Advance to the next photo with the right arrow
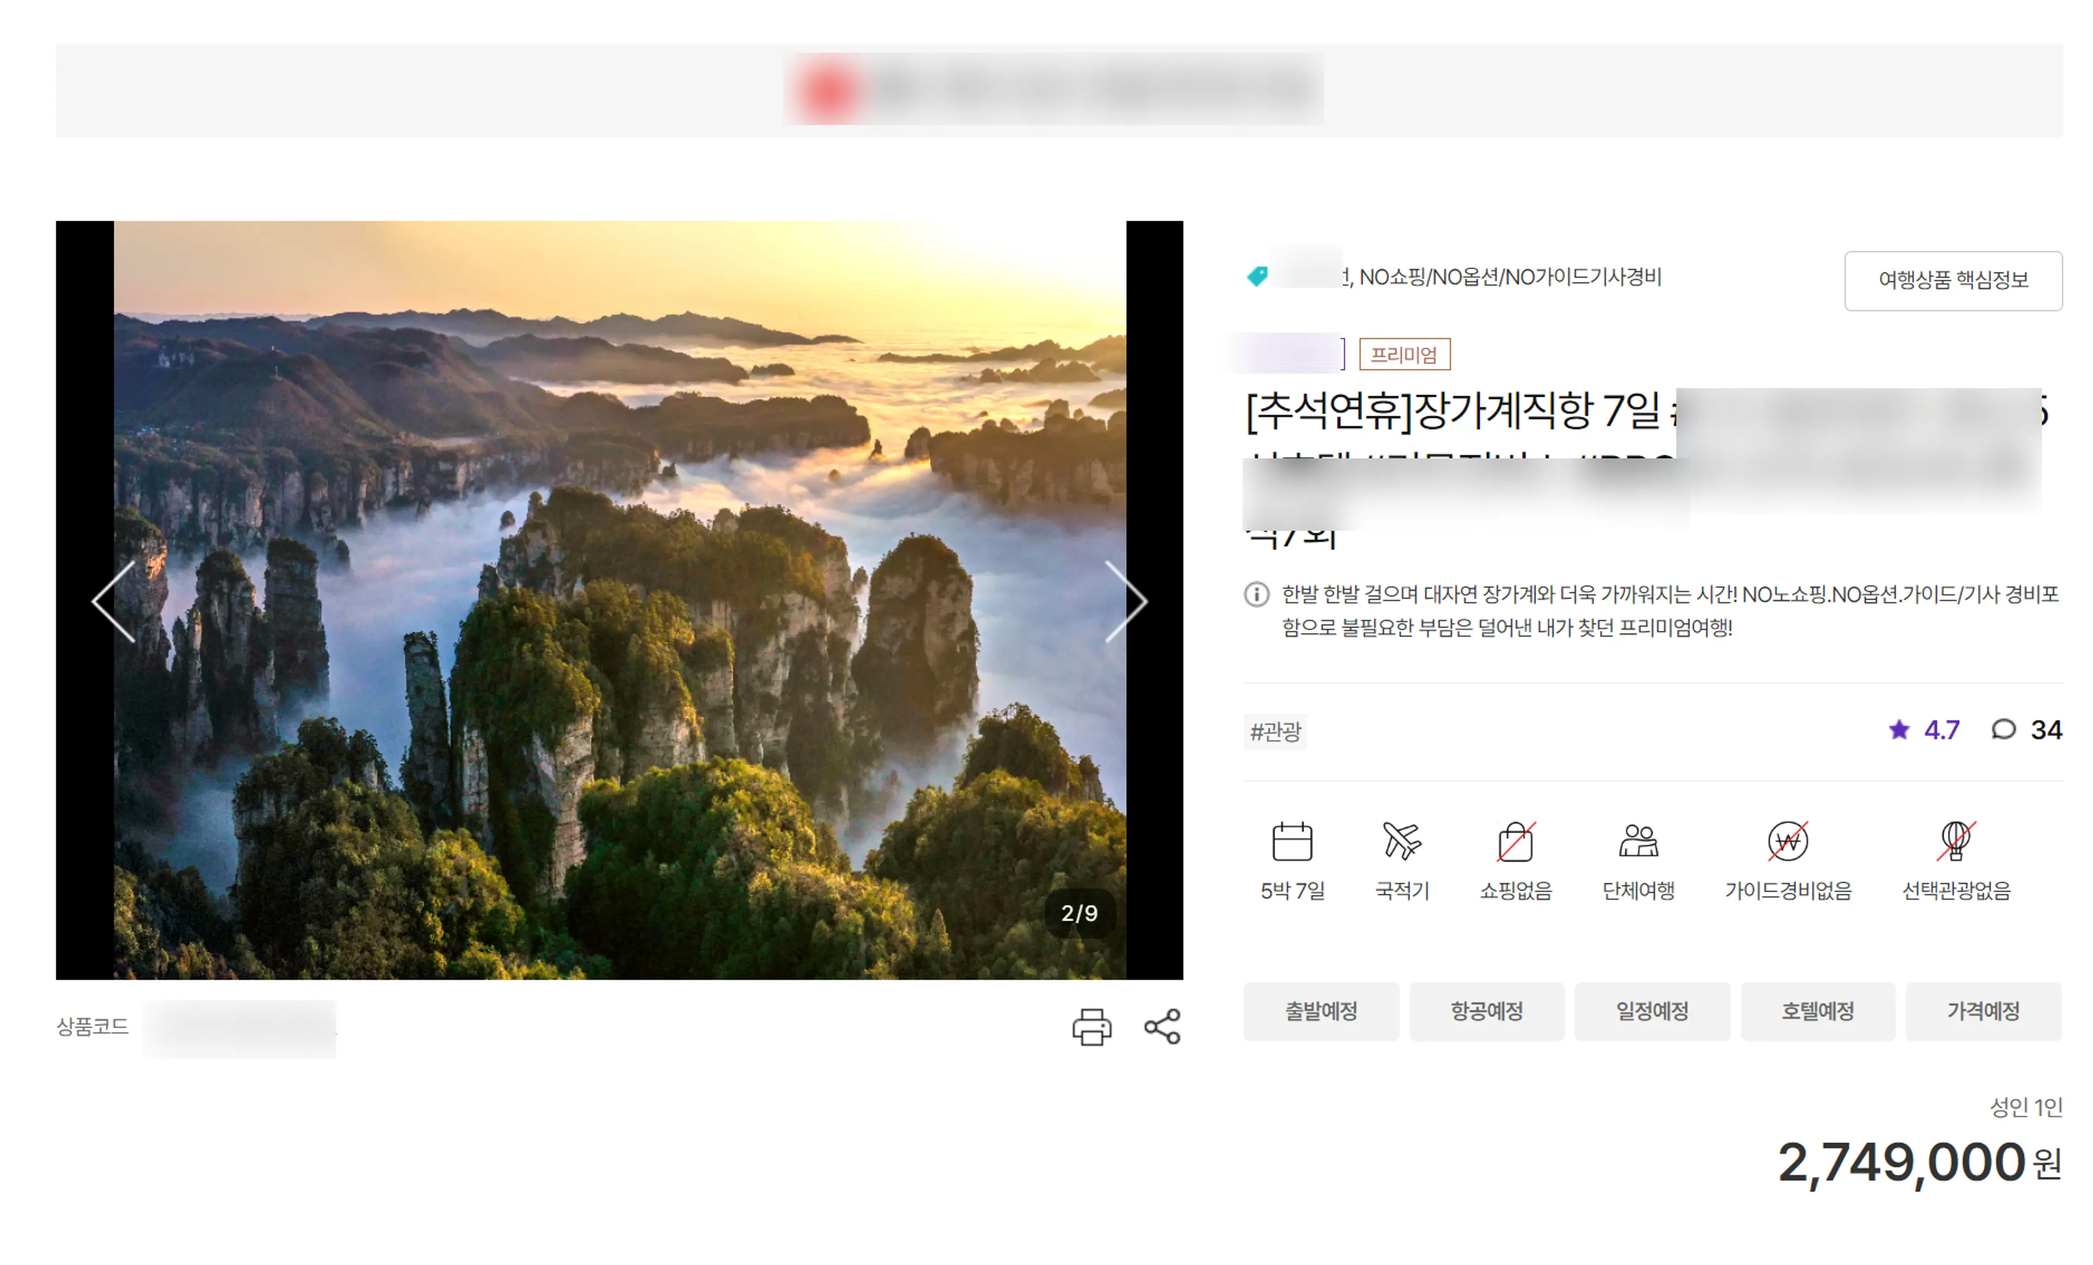The height and width of the screenshot is (1265, 2093). (x=1126, y=601)
